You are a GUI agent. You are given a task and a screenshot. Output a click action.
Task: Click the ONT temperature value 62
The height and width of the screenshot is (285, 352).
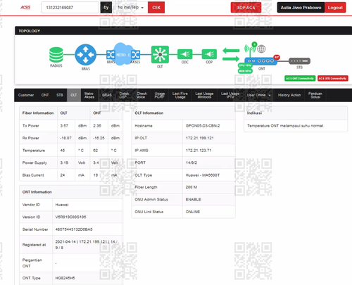pos(95,151)
